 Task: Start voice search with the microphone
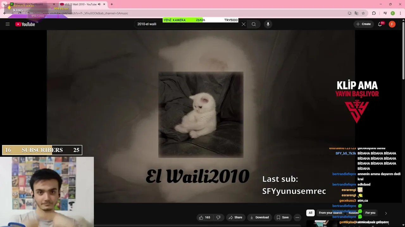(268, 24)
